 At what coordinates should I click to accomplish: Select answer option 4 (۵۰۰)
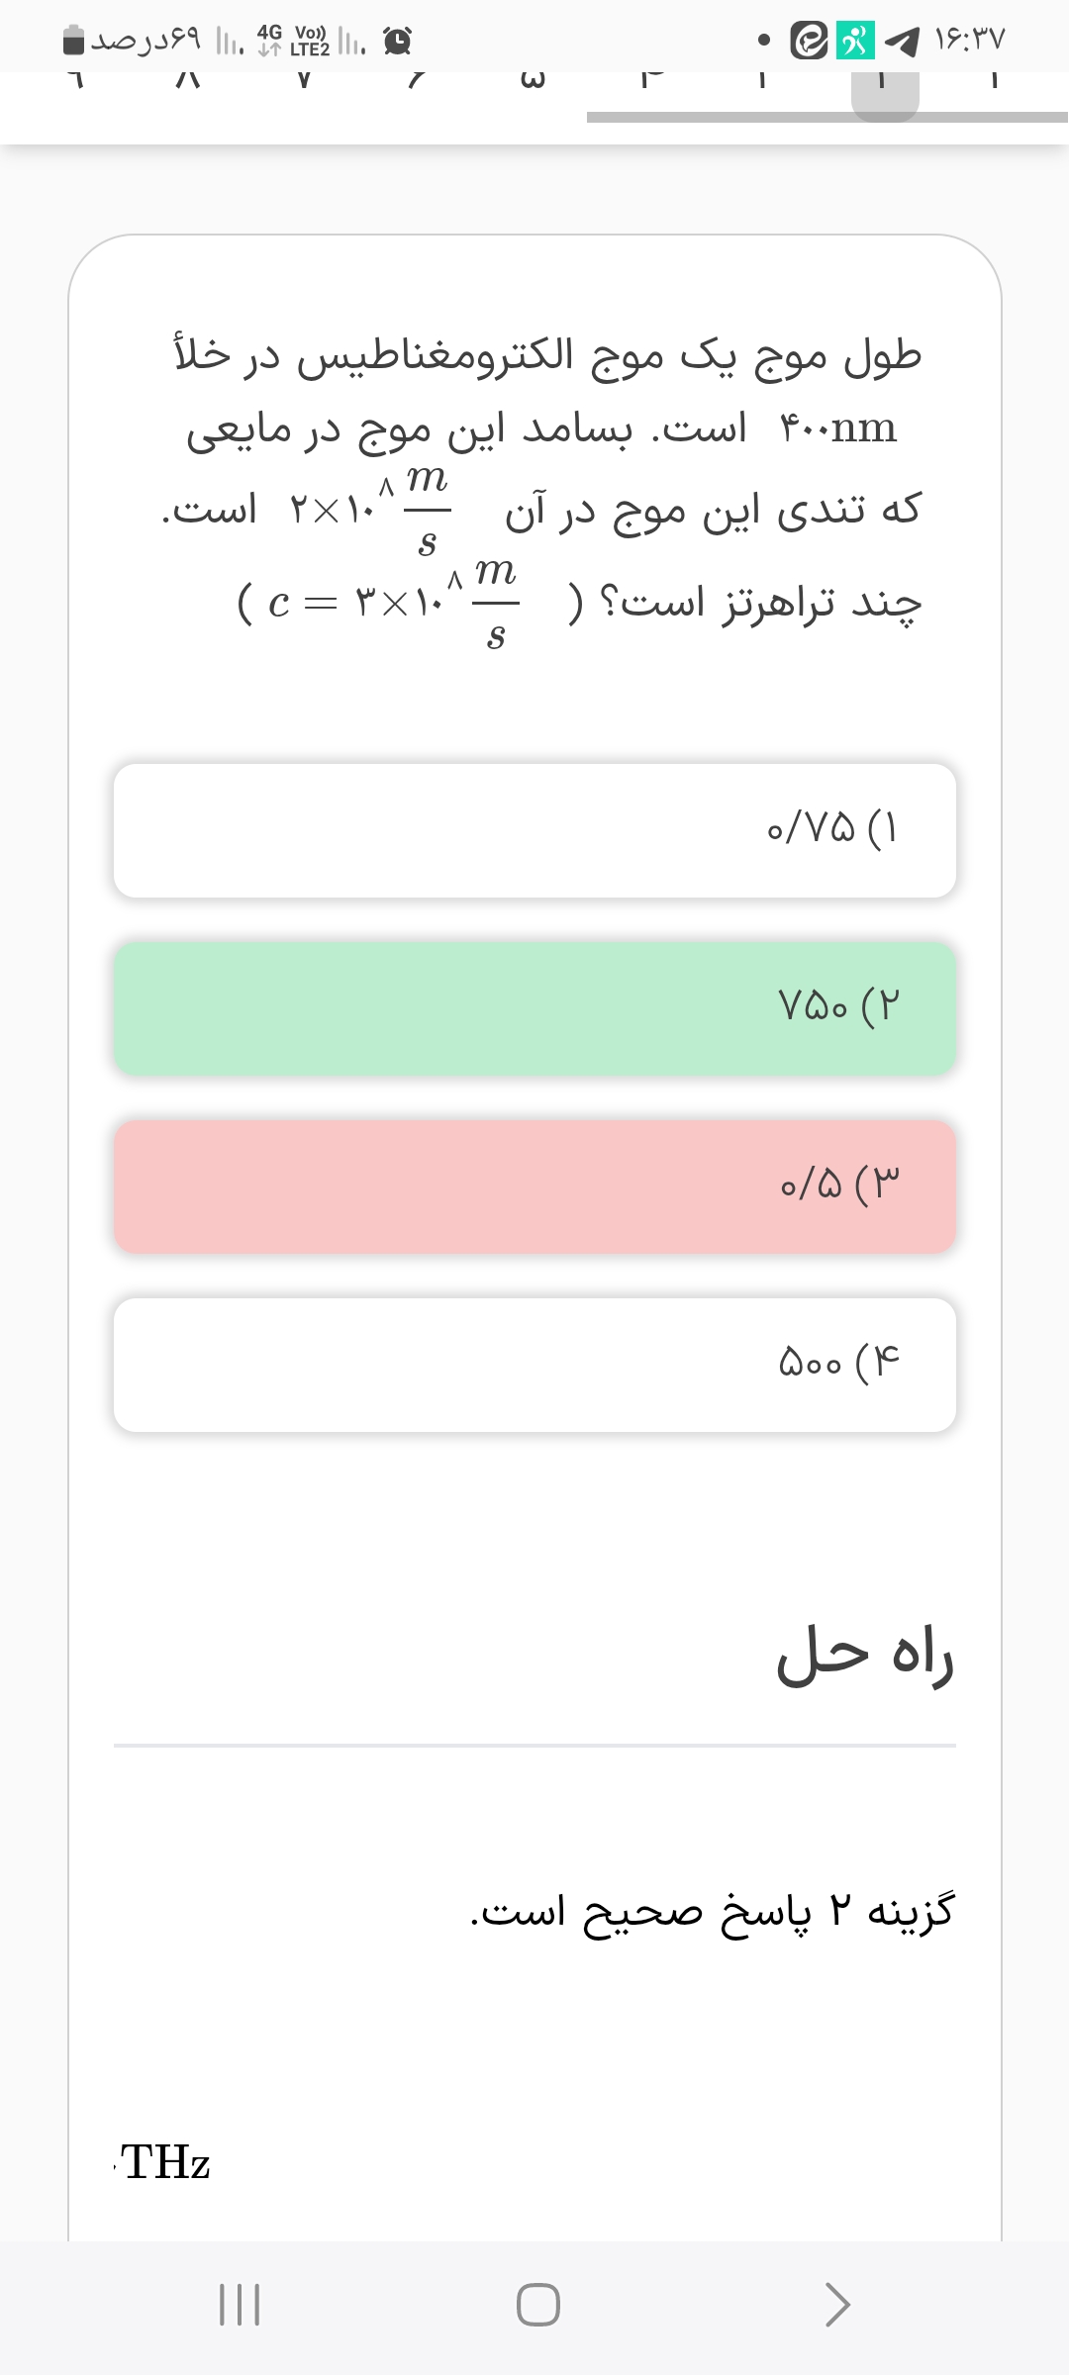534,1365
